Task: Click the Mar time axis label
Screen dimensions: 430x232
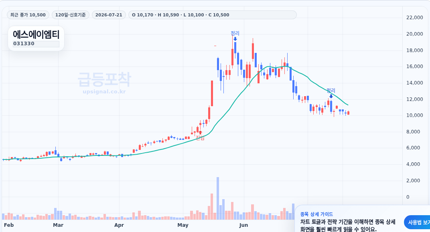Action: [x=58, y=225]
